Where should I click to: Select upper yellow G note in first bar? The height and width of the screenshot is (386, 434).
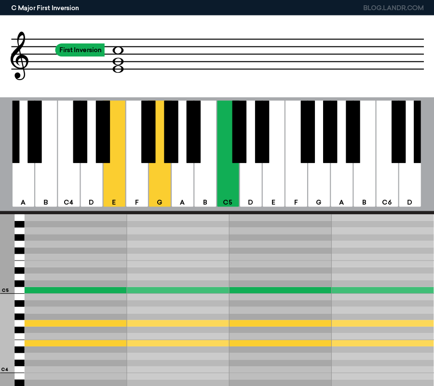pos(76,323)
